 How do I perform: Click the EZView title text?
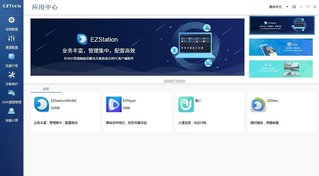273,101
